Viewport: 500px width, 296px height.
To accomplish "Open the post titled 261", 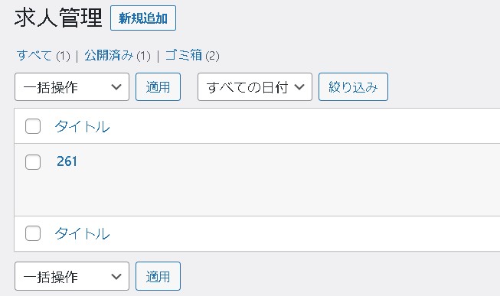I will (67, 161).
